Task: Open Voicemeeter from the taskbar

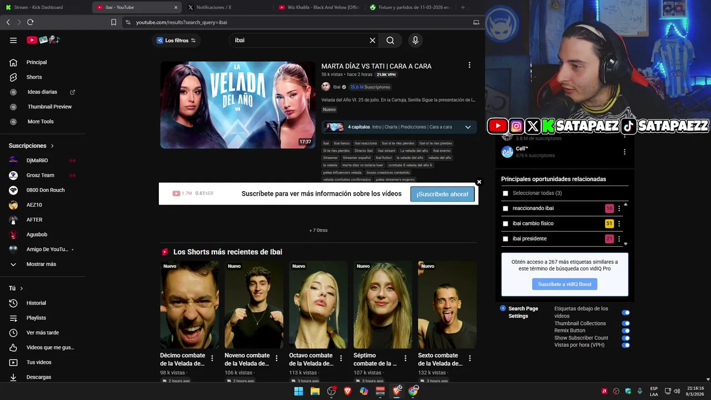Action: coord(380,391)
